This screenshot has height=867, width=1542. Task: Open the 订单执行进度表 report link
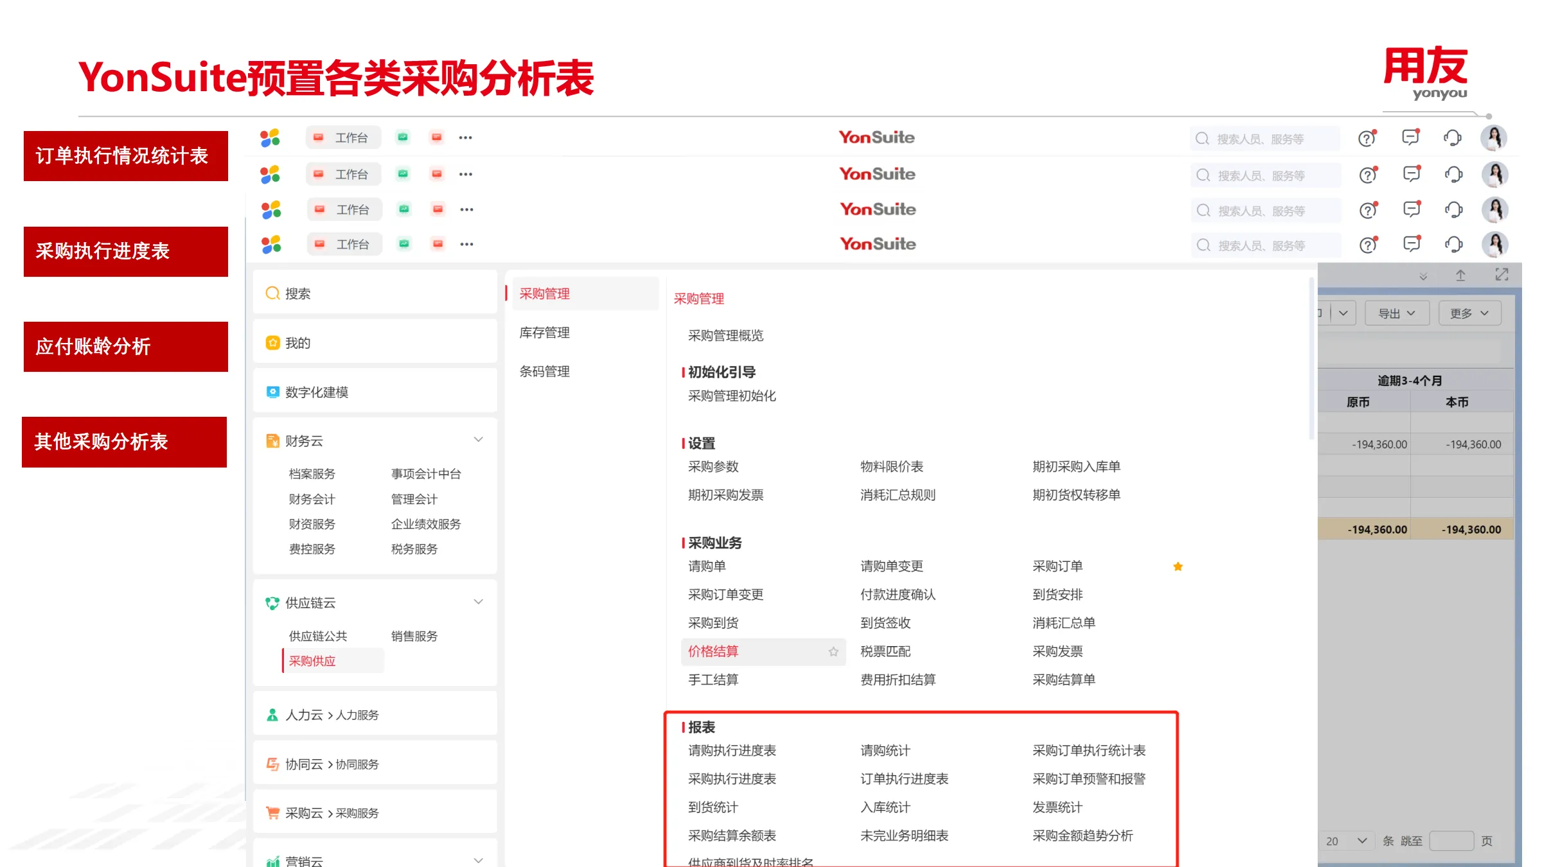(904, 779)
